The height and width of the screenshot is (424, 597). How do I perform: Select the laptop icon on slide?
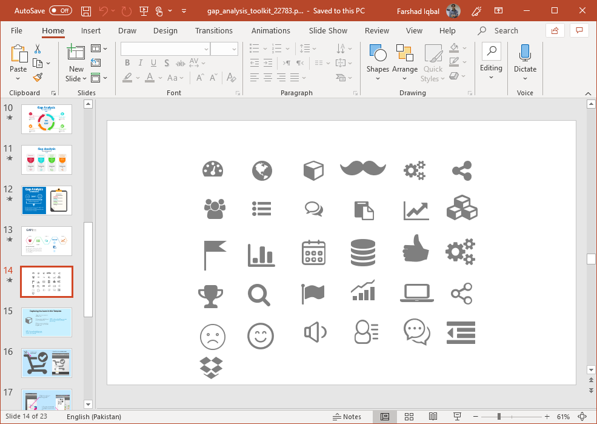[417, 294]
